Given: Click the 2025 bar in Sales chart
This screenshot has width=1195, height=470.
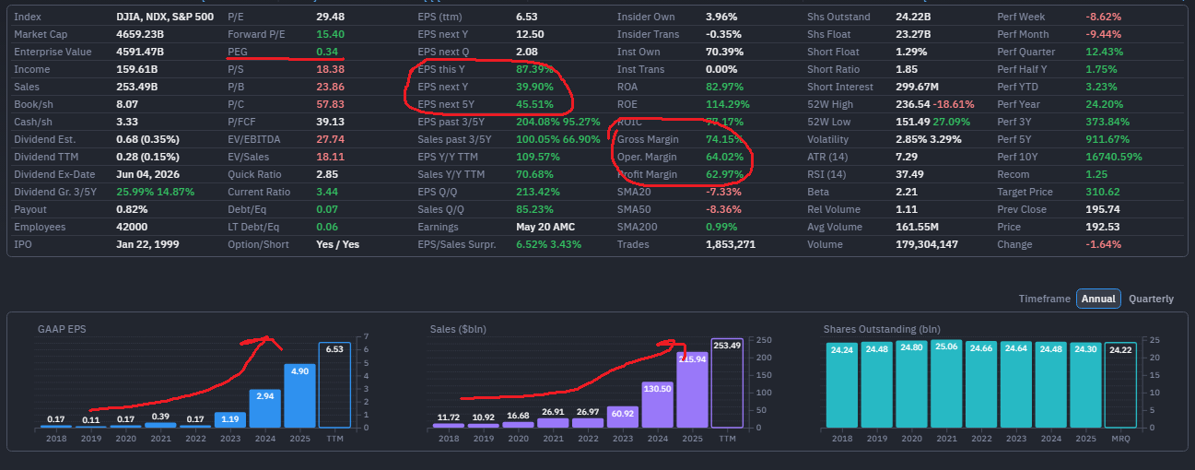Looking at the screenshot, I should pyautogui.click(x=692, y=389).
